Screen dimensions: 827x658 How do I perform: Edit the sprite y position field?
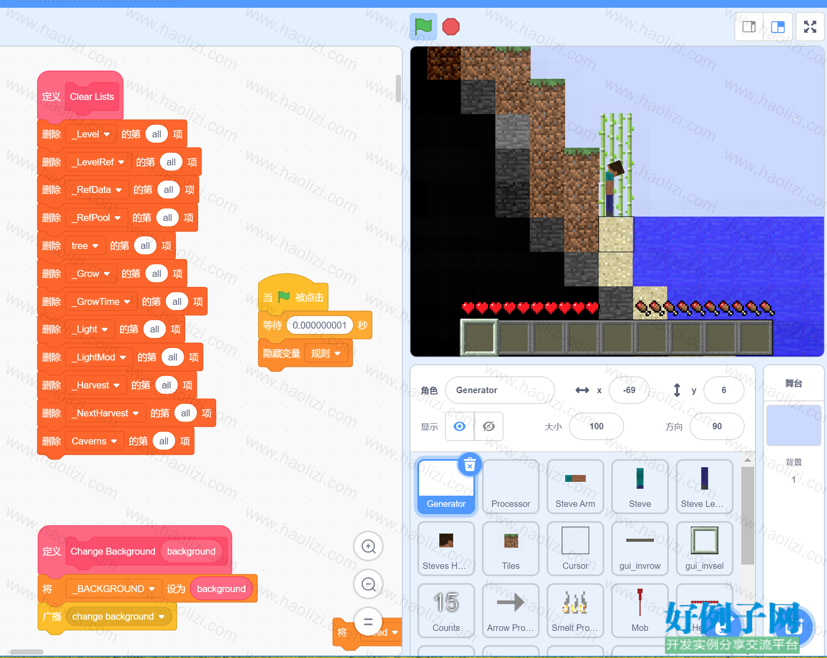pyautogui.click(x=724, y=390)
